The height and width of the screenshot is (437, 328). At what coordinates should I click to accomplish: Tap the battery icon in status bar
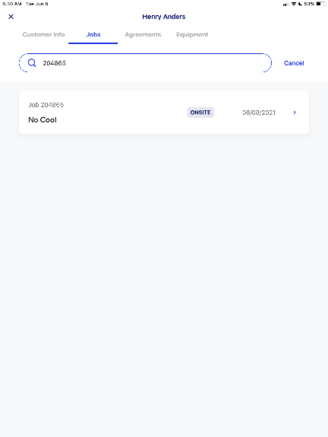pyautogui.click(x=320, y=4)
